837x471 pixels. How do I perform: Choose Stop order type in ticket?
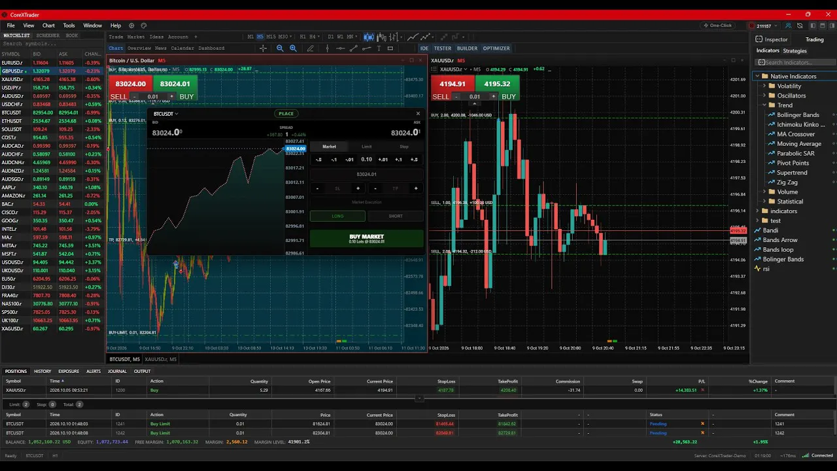tap(404, 147)
